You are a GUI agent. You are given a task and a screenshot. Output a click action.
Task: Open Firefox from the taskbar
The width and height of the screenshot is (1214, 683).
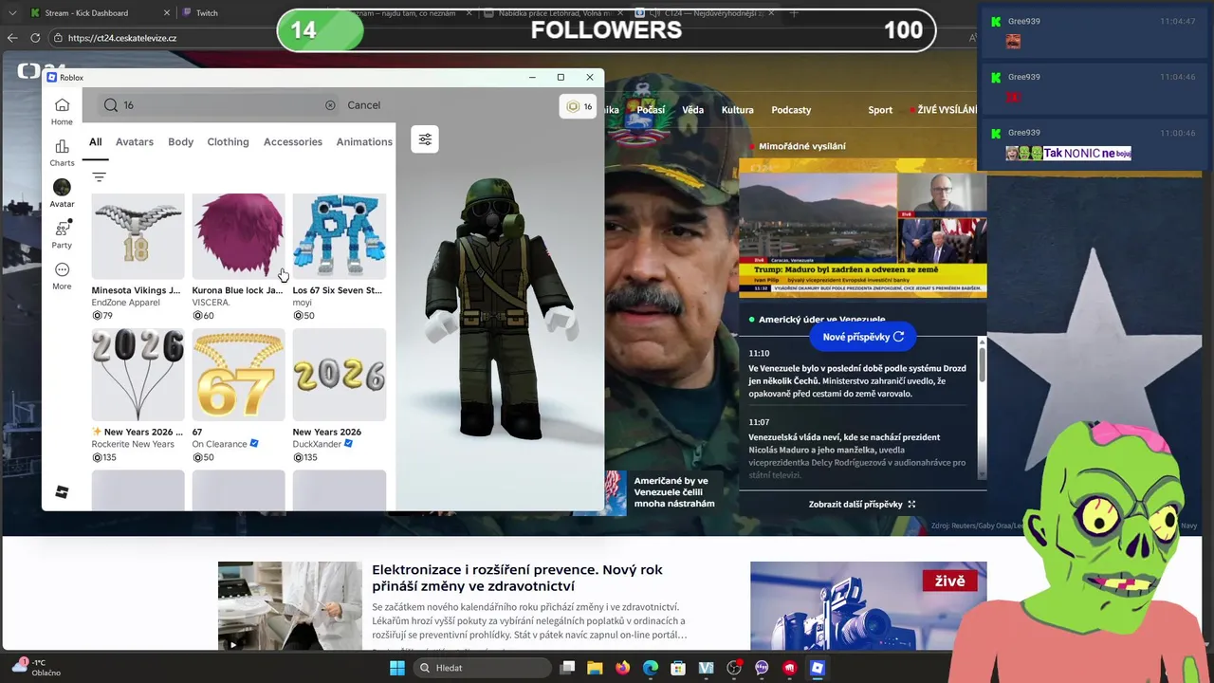(x=622, y=668)
